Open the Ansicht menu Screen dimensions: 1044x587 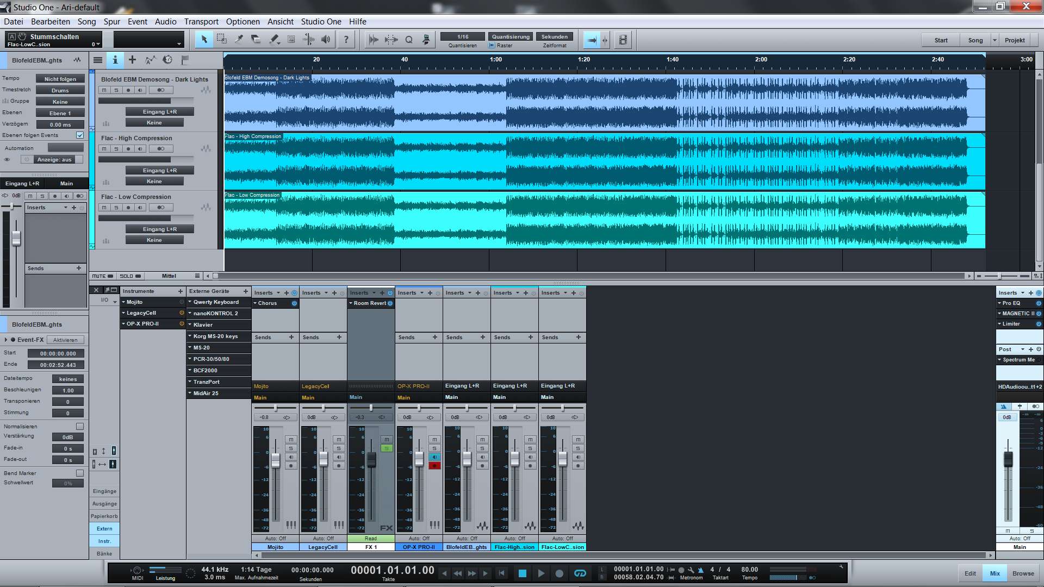click(x=281, y=22)
